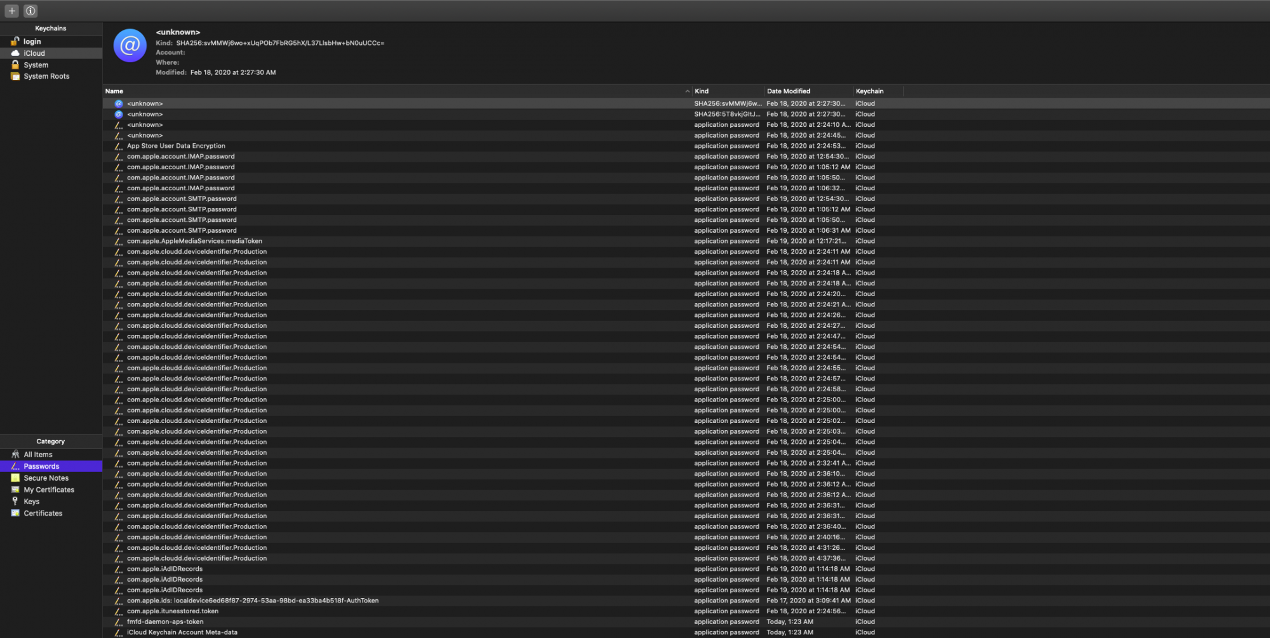
Task: Select App Store User Data Encryption entry
Action: (686, 146)
